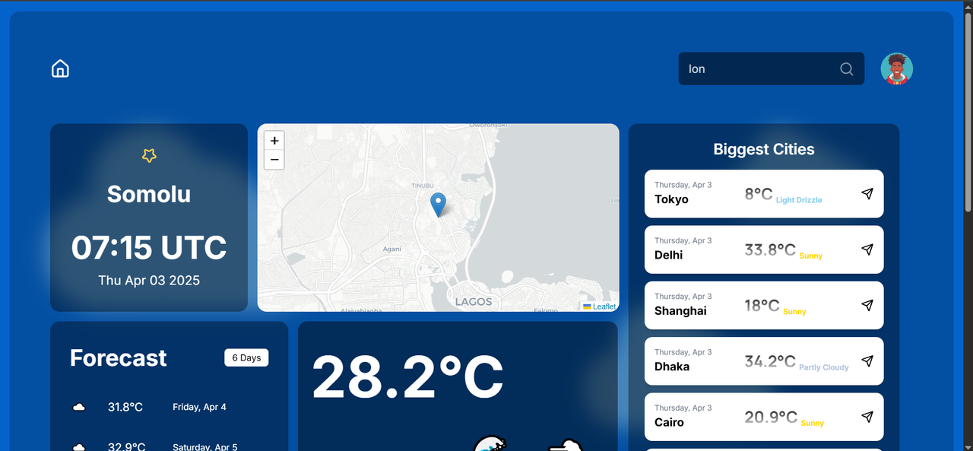Image resolution: width=973 pixels, height=451 pixels.
Task: Click the search magnifier icon
Action: click(x=846, y=69)
